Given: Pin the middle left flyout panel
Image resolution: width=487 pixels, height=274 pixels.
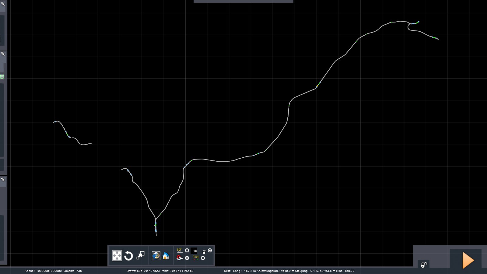Looking at the screenshot, I should pos(3,54).
